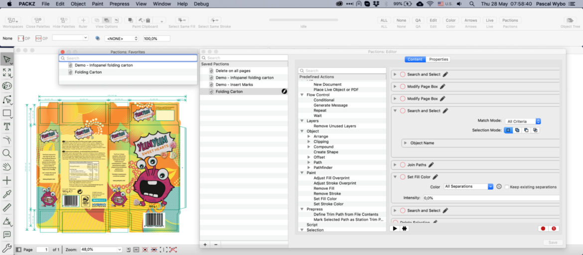Select the first Selection Mode button

[508, 130]
